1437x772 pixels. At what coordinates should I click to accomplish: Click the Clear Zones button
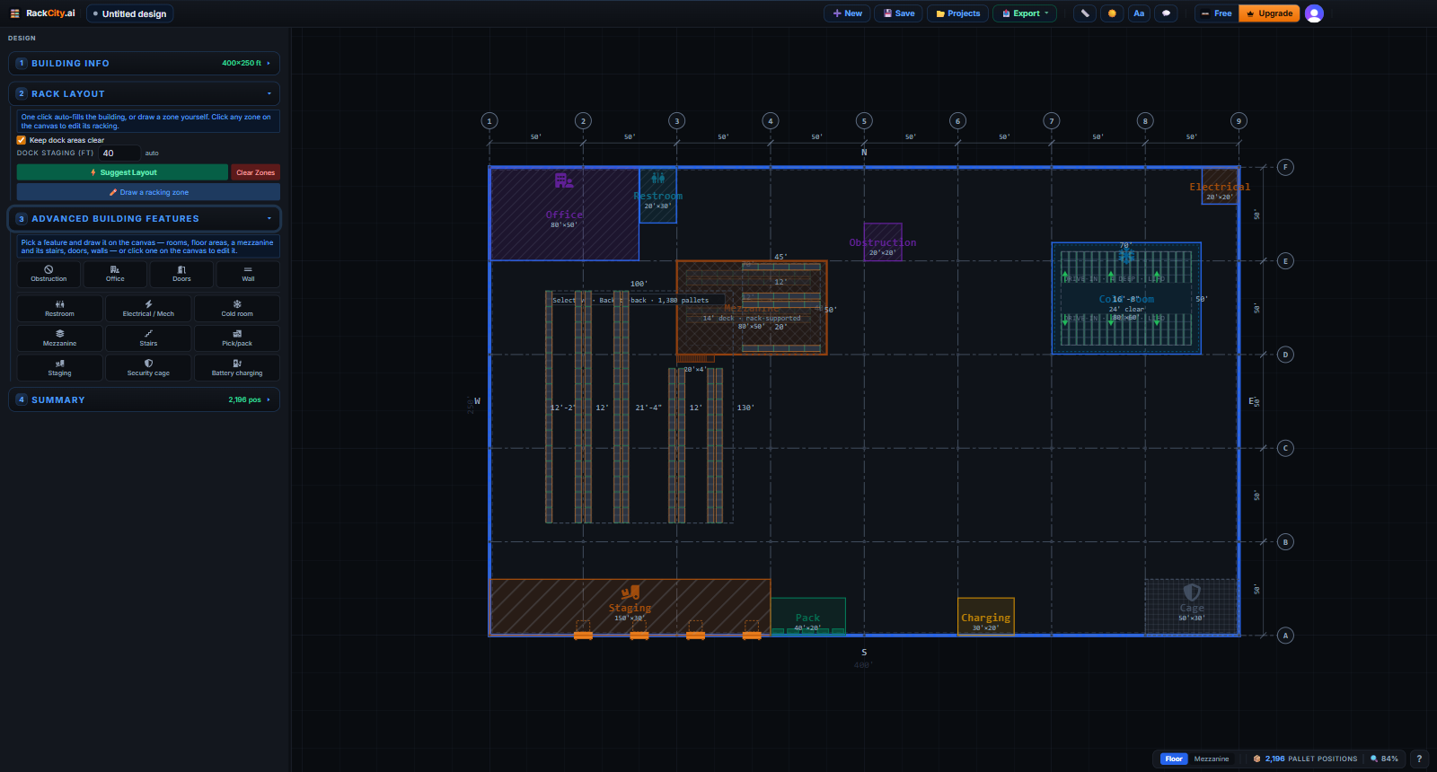(x=256, y=172)
